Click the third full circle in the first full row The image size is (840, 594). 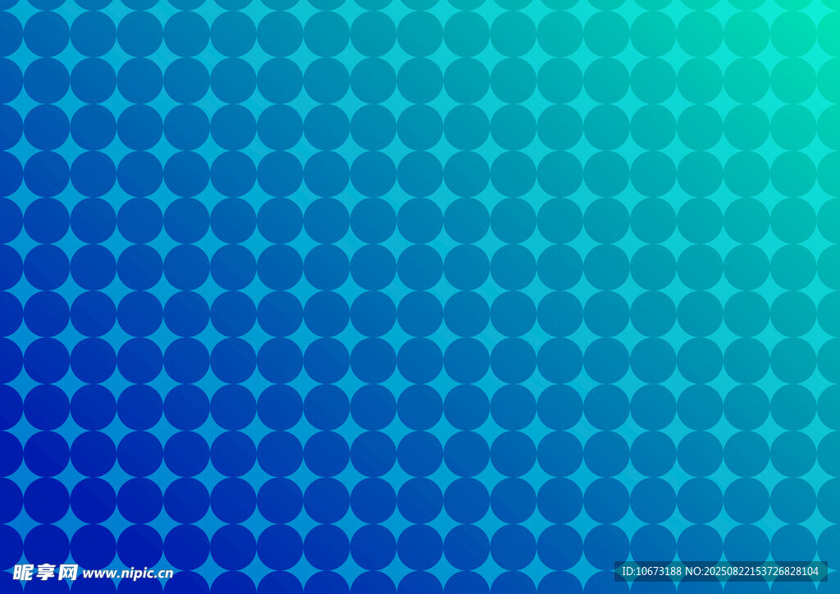140,34
